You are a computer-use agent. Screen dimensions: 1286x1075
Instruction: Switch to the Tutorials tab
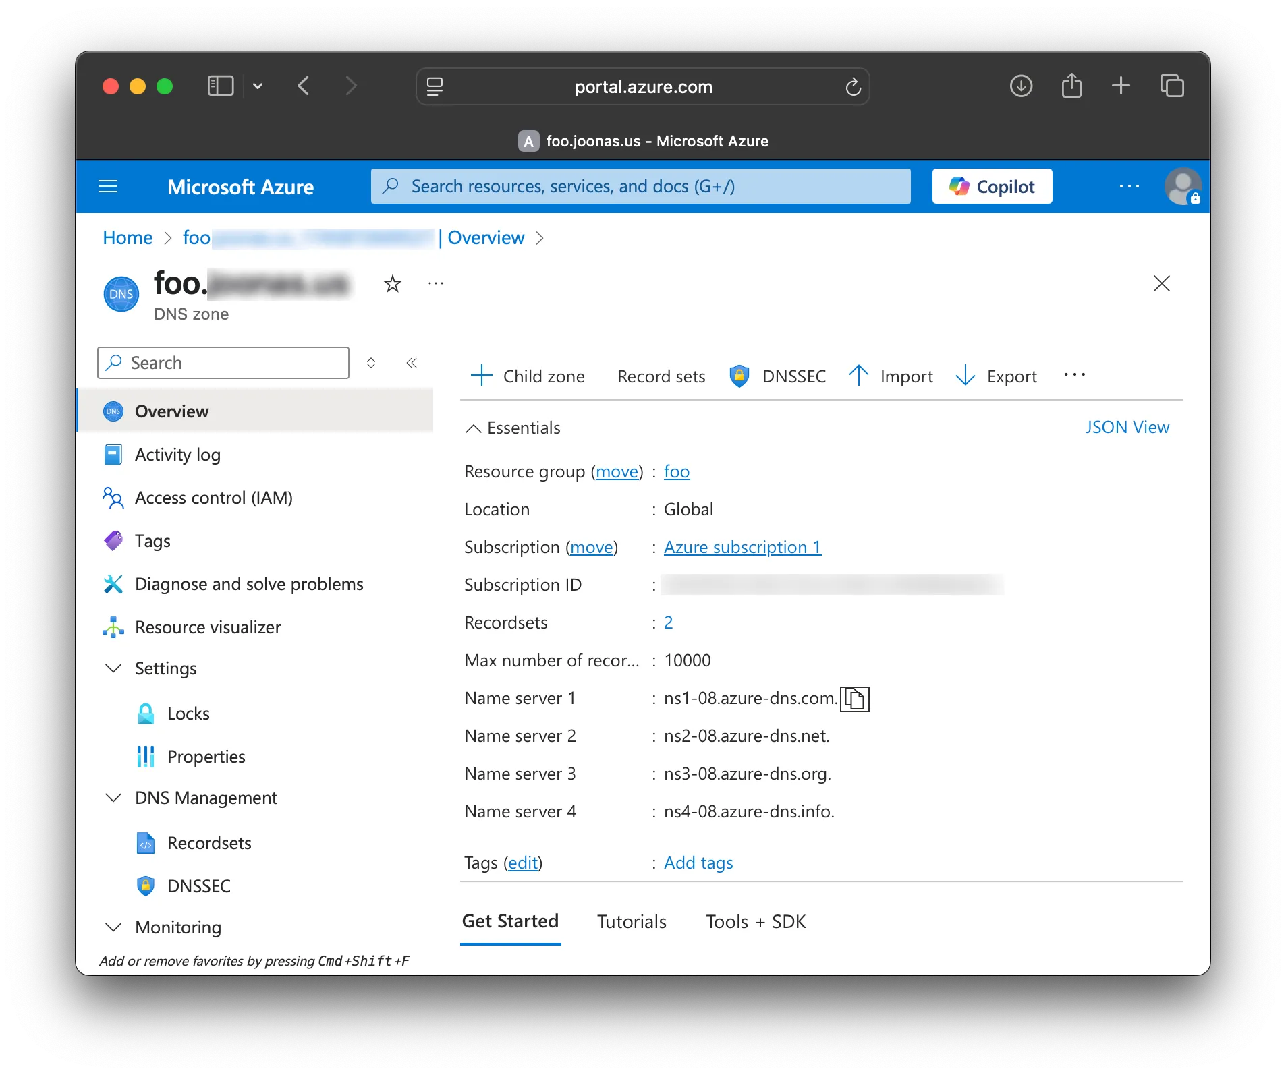pos(632,921)
